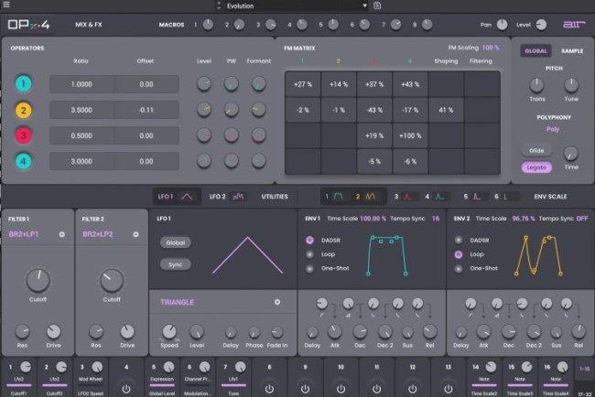Toggle operator 2 yellow circle

pyautogui.click(x=23, y=110)
